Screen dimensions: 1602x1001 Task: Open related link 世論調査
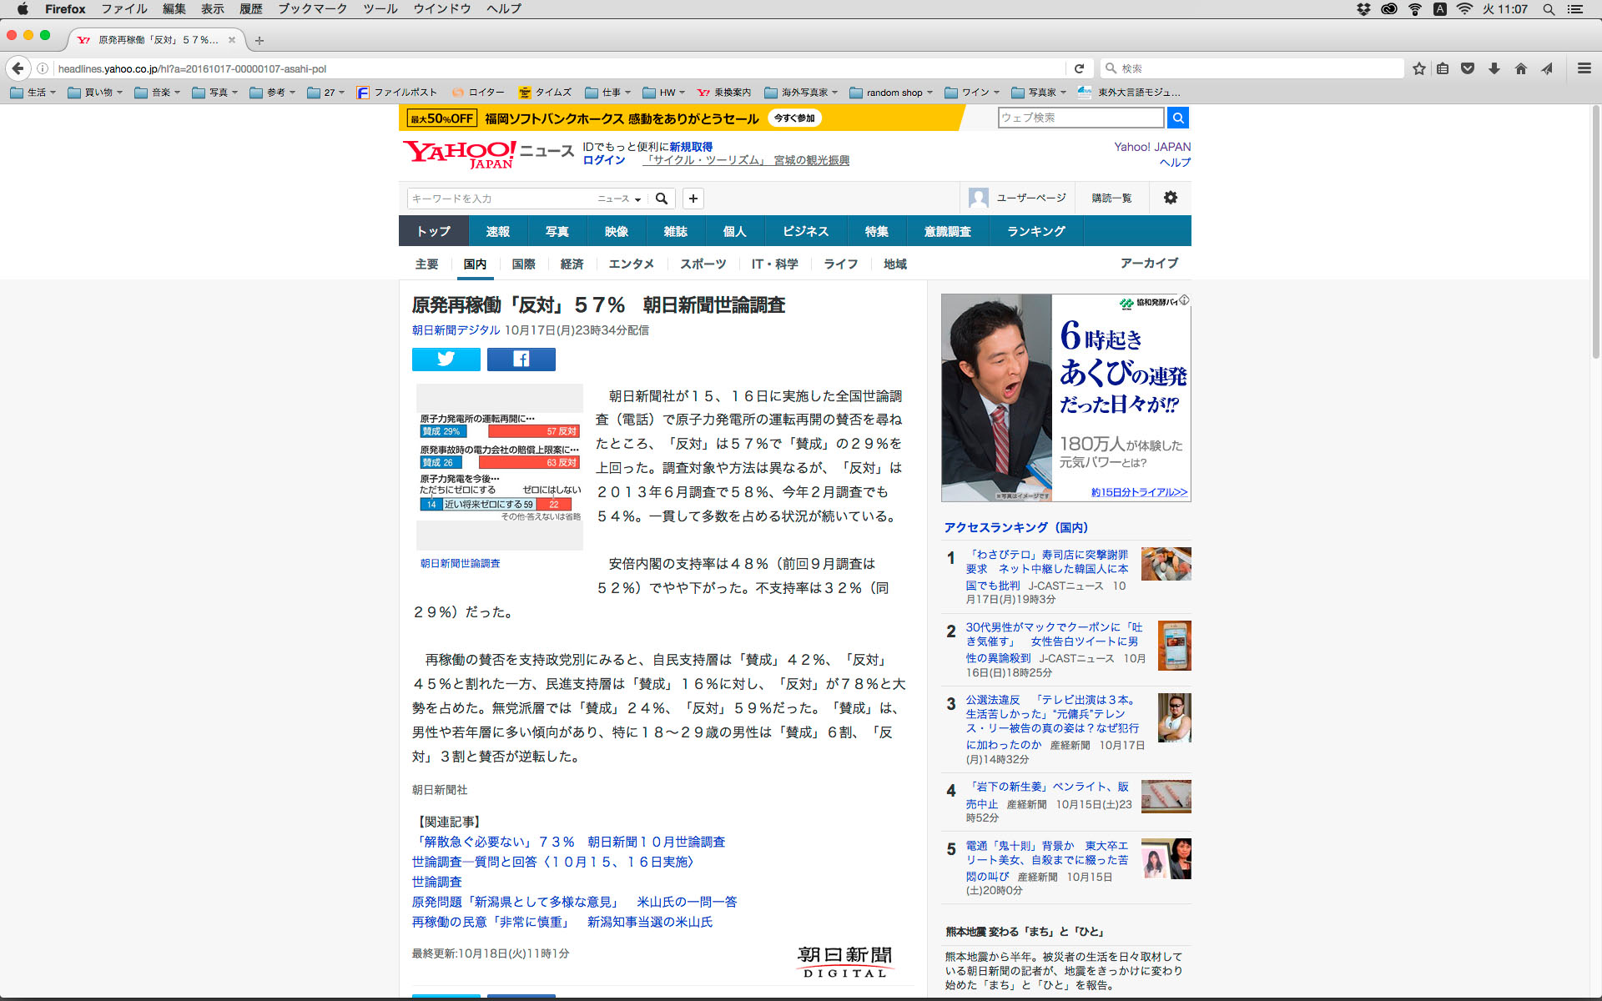[436, 882]
